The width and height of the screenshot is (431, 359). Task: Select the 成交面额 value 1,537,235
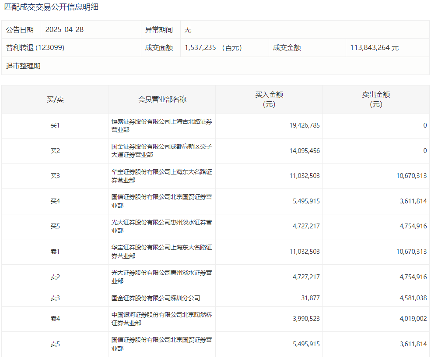click(x=200, y=48)
